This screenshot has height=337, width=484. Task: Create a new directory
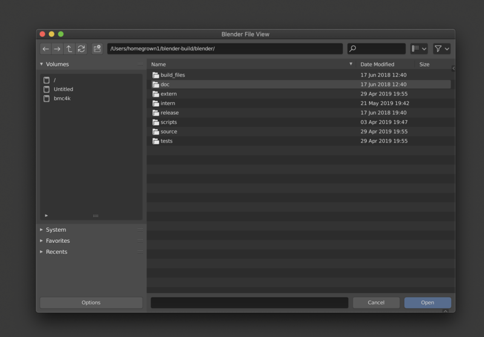(x=97, y=49)
